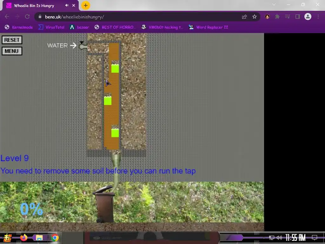Open the Windows Start menu
The width and height of the screenshot is (325, 244).
click(8, 238)
